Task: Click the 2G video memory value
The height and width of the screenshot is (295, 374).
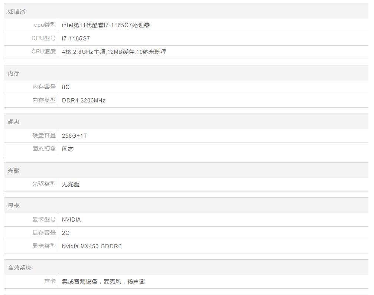Action: click(x=66, y=233)
